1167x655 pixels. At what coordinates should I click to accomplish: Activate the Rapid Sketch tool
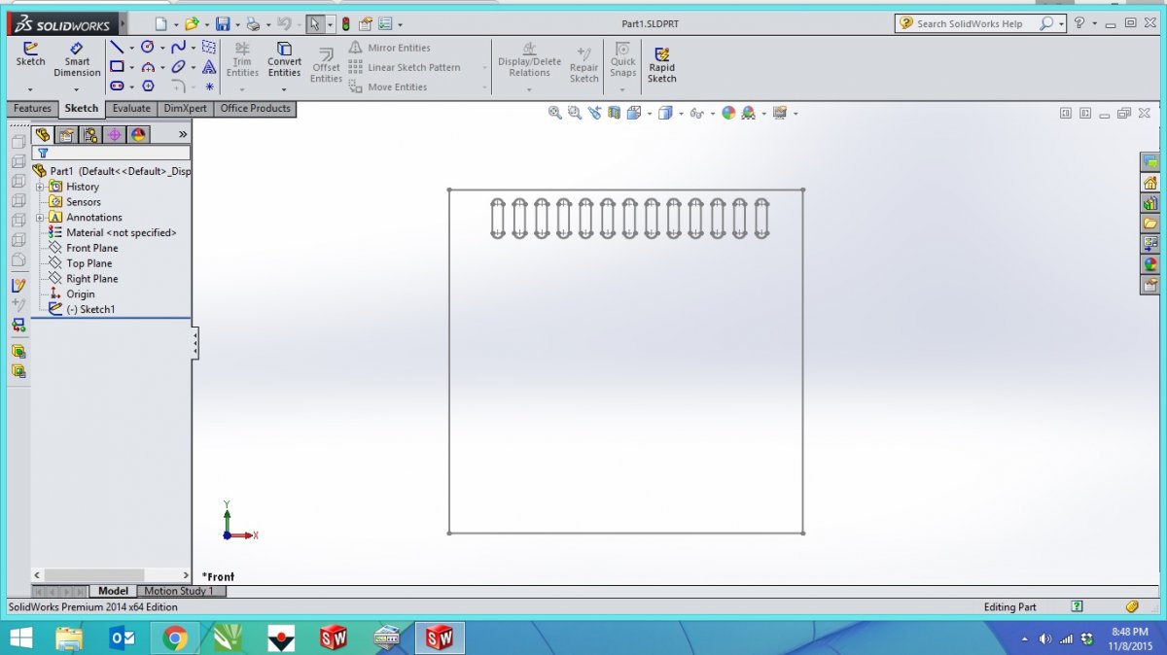point(662,64)
